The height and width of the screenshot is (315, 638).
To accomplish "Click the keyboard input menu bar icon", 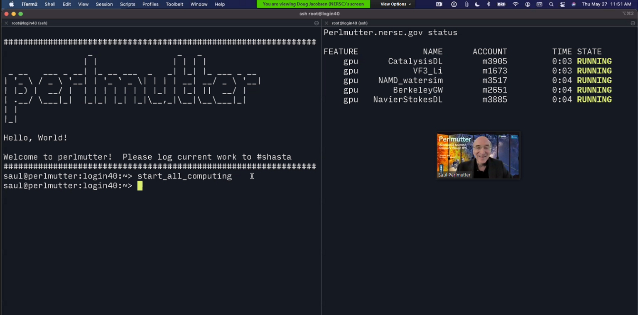I will point(539,4).
